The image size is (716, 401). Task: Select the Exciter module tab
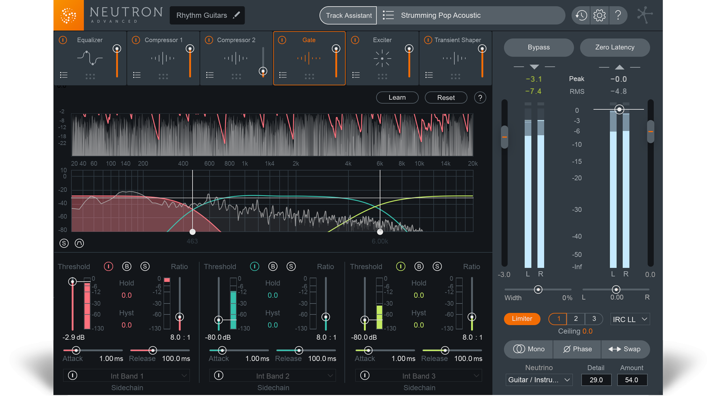(382, 58)
